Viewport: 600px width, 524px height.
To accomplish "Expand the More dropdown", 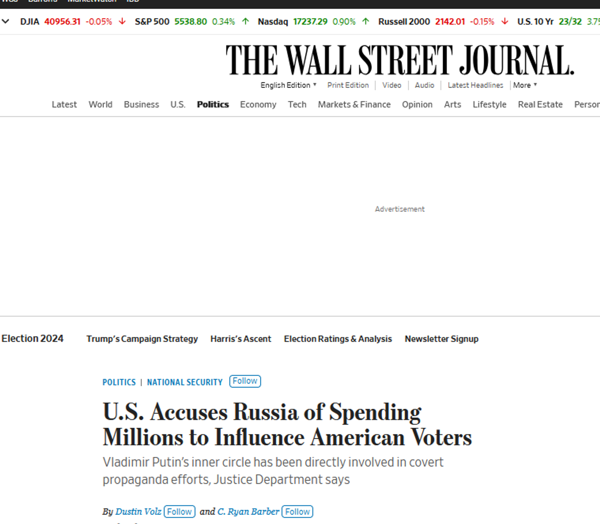I will coord(525,85).
